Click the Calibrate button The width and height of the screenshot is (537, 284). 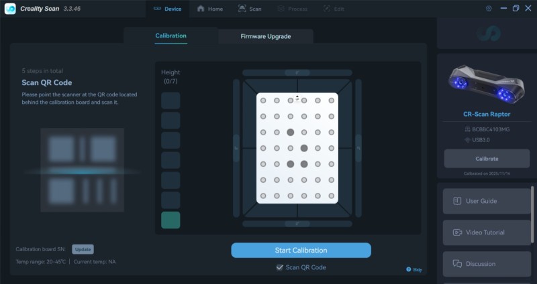tap(487, 159)
